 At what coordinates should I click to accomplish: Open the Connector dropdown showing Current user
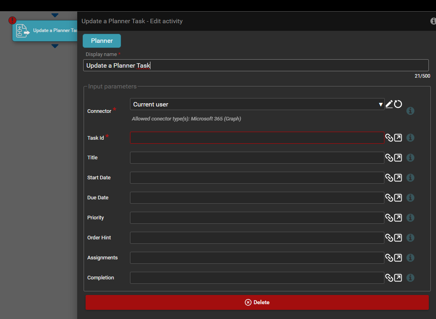coord(257,104)
